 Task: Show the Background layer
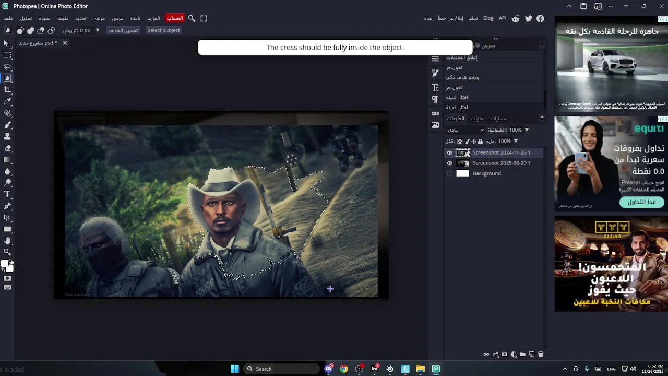pos(449,174)
